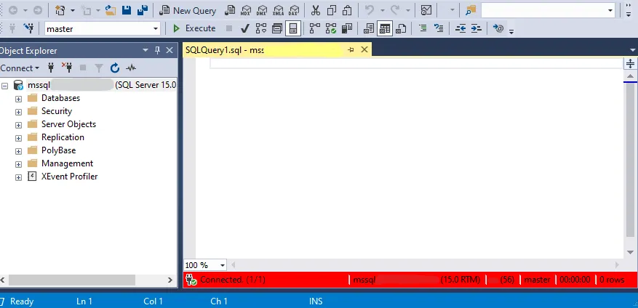Click the DAX query icon
Screen dimensions: 638x308
coord(294,11)
